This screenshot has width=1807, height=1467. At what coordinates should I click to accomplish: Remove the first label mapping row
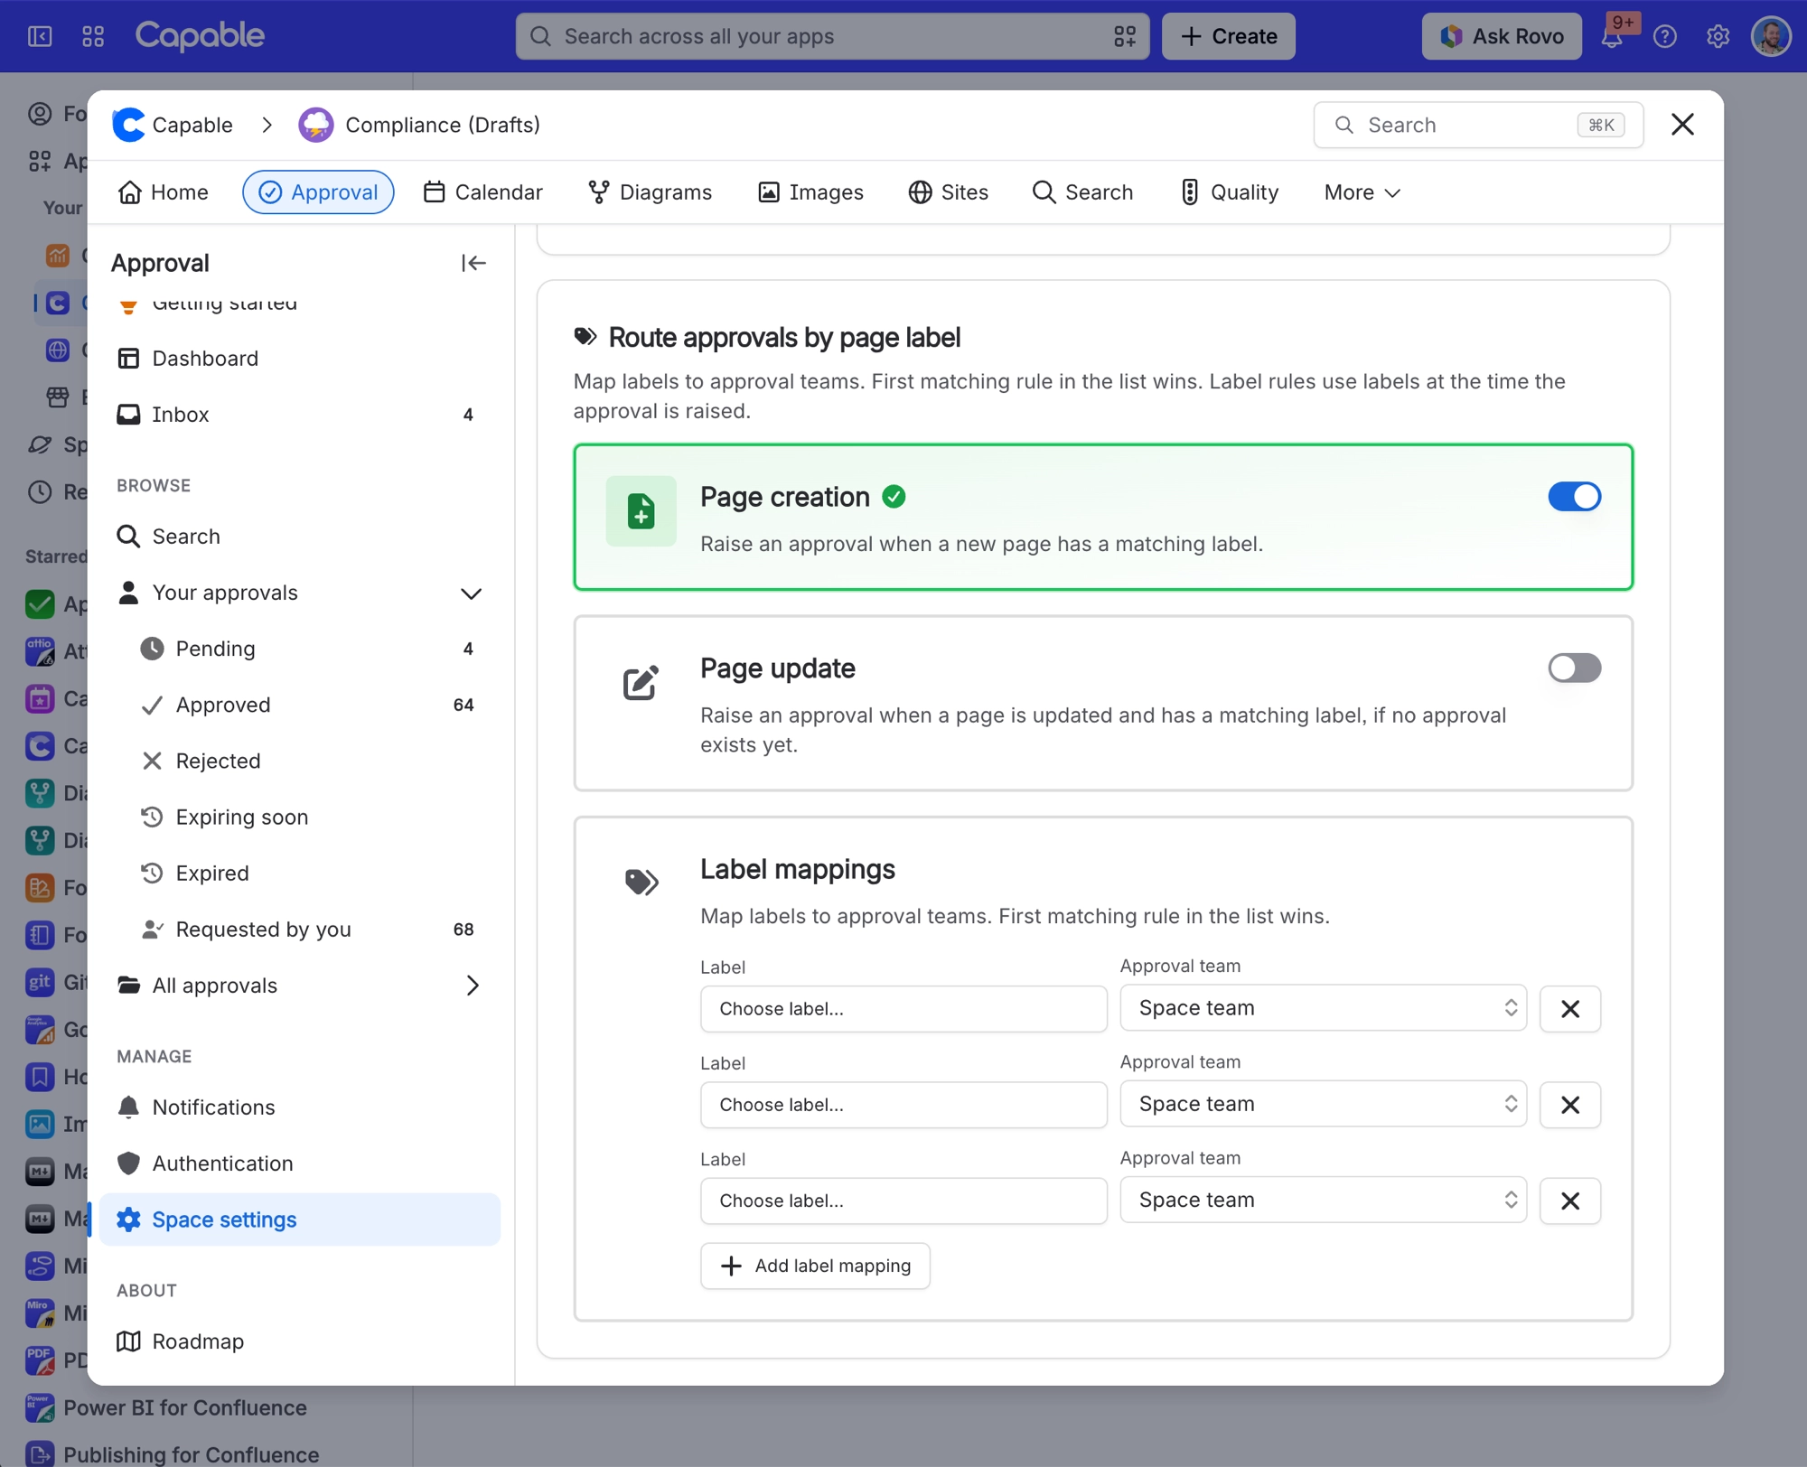click(x=1570, y=1008)
